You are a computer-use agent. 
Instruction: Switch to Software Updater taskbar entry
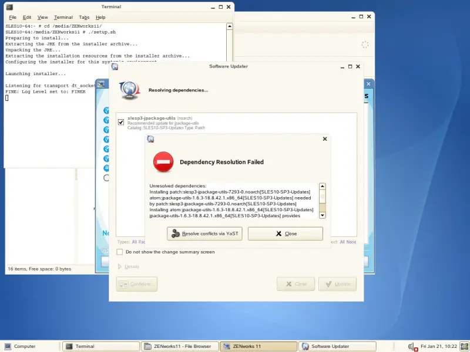[x=337, y=346]
